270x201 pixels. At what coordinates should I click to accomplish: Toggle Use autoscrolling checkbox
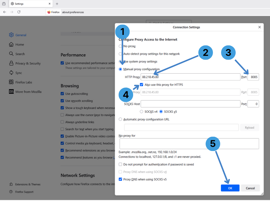point(62,94)
